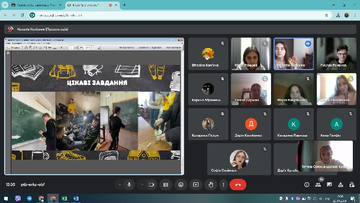
Task: Expand audio settings arrow beside microphone
Action: pos(120,184)
